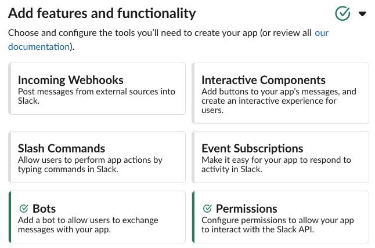375x248 pixels.
Task: Click the green accent bar on Bots card
Action: pos(10,217)
